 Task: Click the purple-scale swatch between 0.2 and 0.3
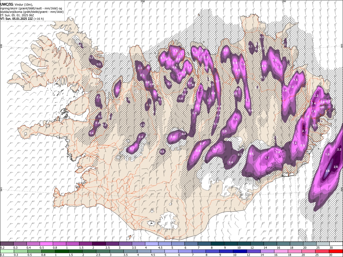click(7, 244)
